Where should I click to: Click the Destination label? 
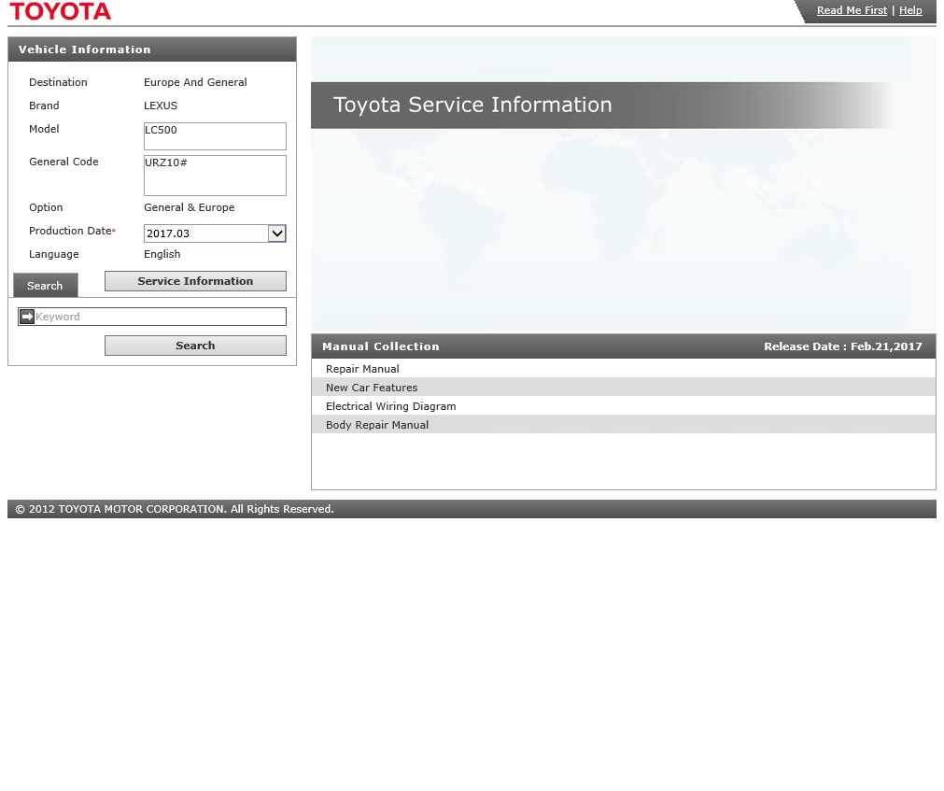click(58, 82)
